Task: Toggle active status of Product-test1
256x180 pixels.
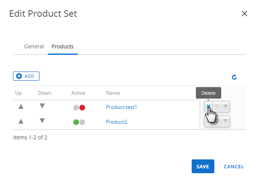Action: tap(79, 108)
